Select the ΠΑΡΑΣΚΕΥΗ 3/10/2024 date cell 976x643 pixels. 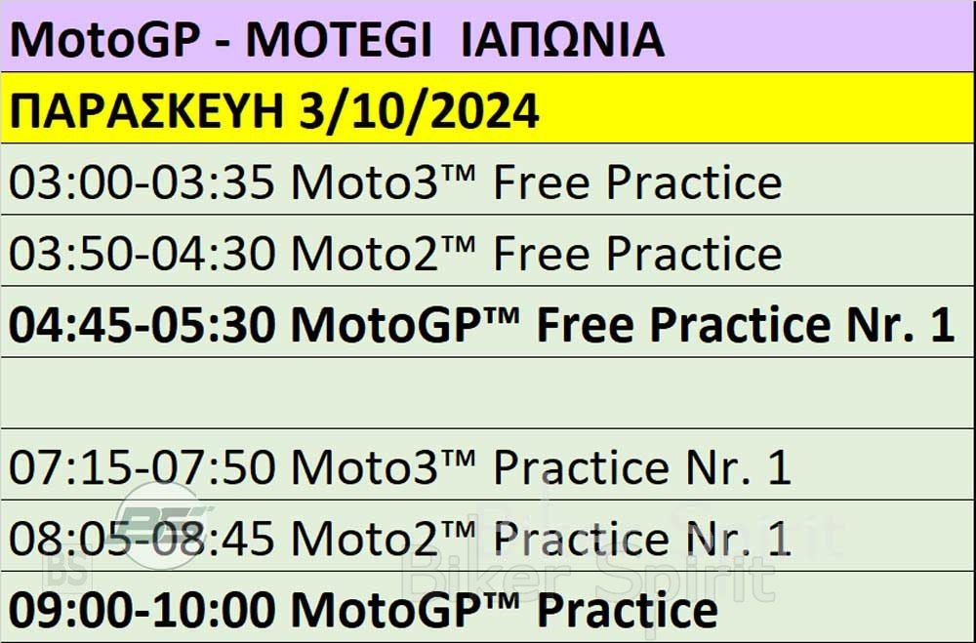pyautogui.click(x=487, y=107)
